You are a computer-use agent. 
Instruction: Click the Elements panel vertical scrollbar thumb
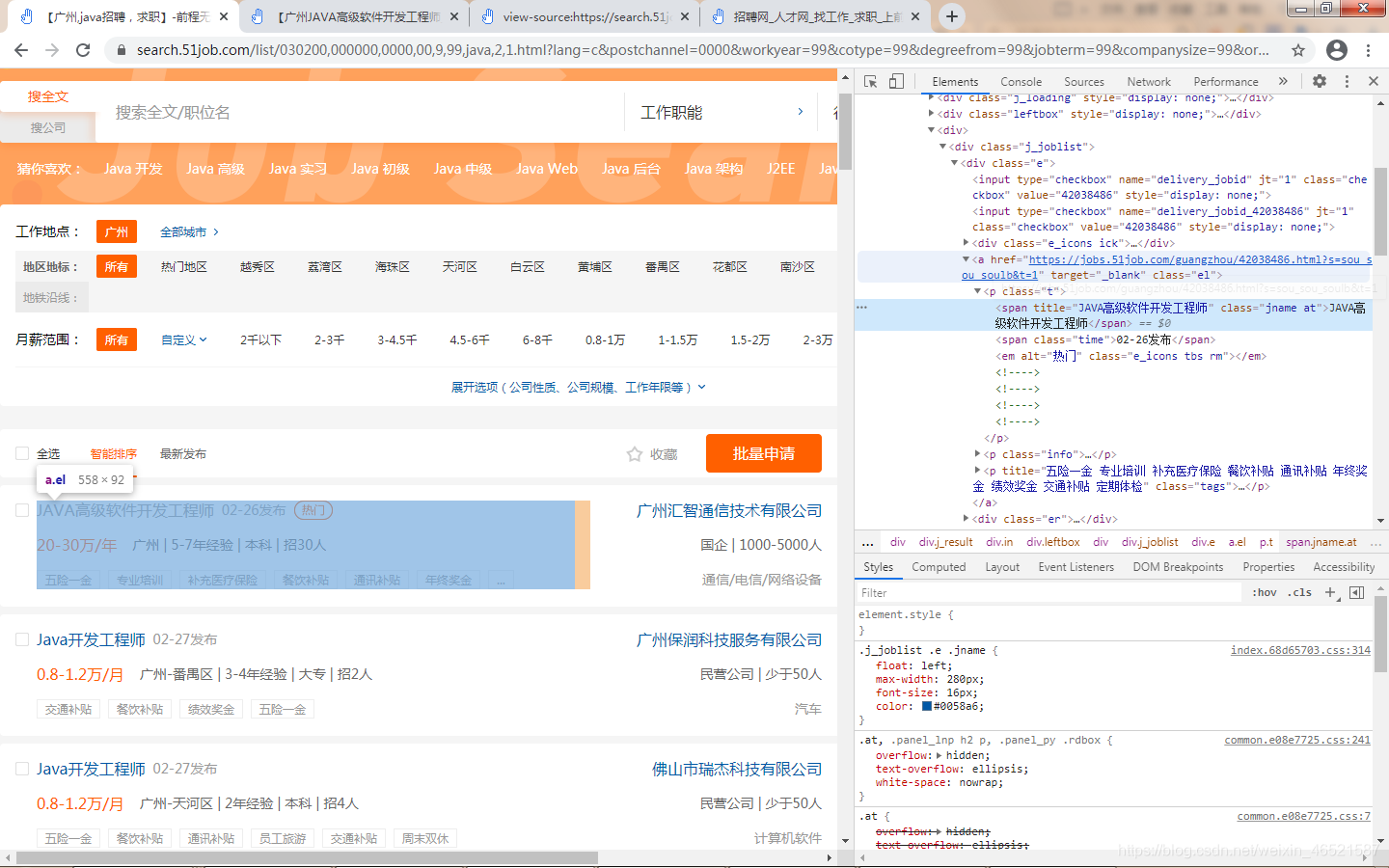pos(1380,212)
